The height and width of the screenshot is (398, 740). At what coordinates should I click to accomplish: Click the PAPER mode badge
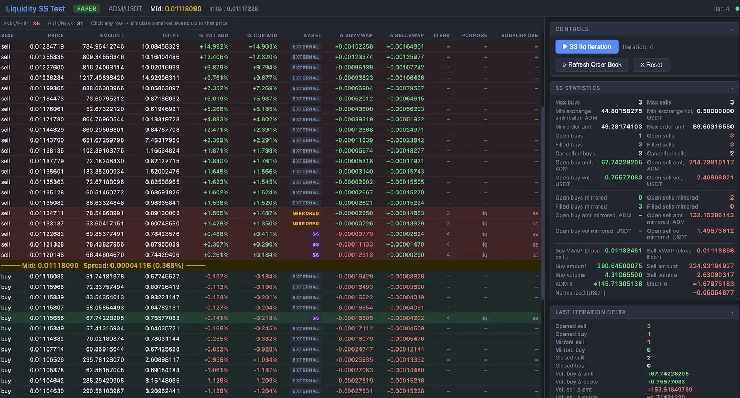point(87,8)
